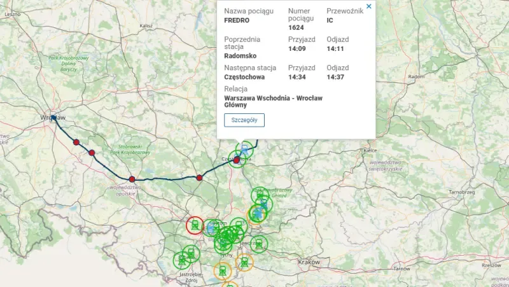Image resolution: width=509 pixels, height=287 pixels.
Task: Click Częstochowa arrival time 14:34
Action: [297, 77]
